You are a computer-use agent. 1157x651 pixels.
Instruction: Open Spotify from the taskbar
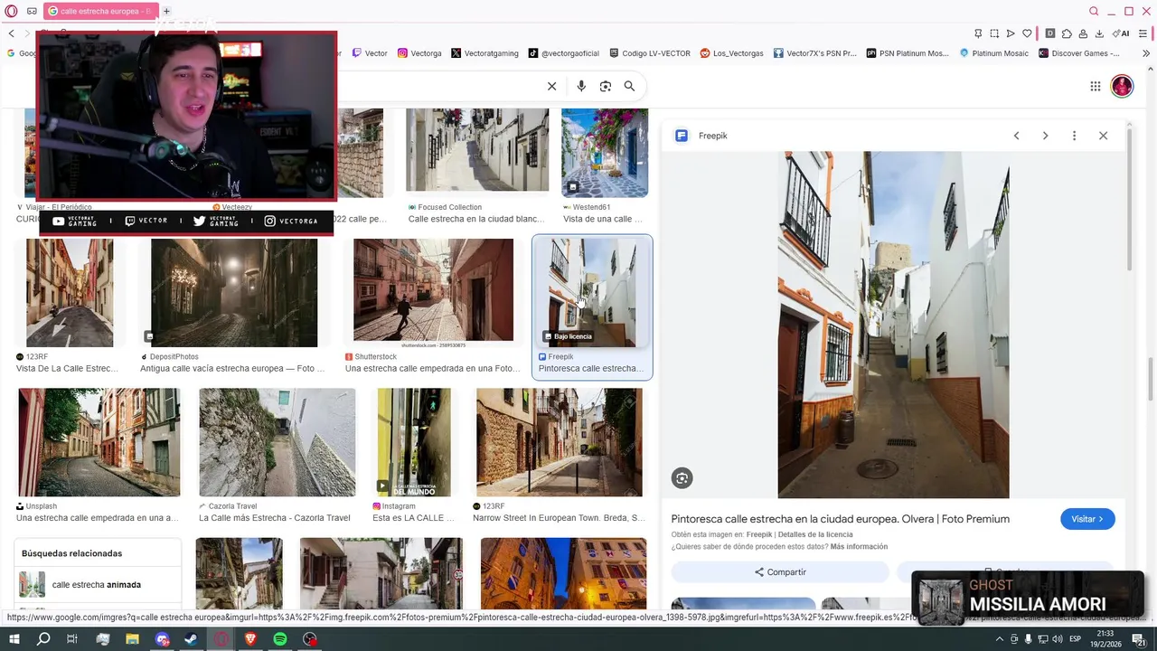[x=280, y=639]
